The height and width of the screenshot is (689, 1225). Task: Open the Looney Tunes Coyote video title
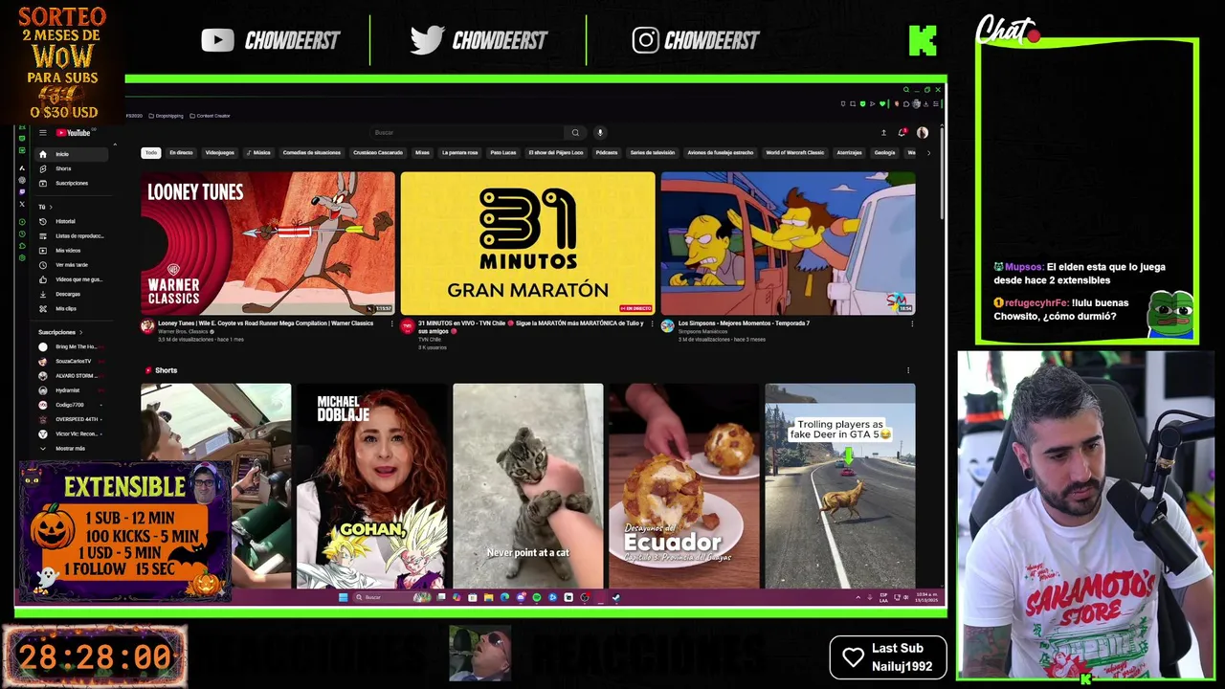[265, 323]
